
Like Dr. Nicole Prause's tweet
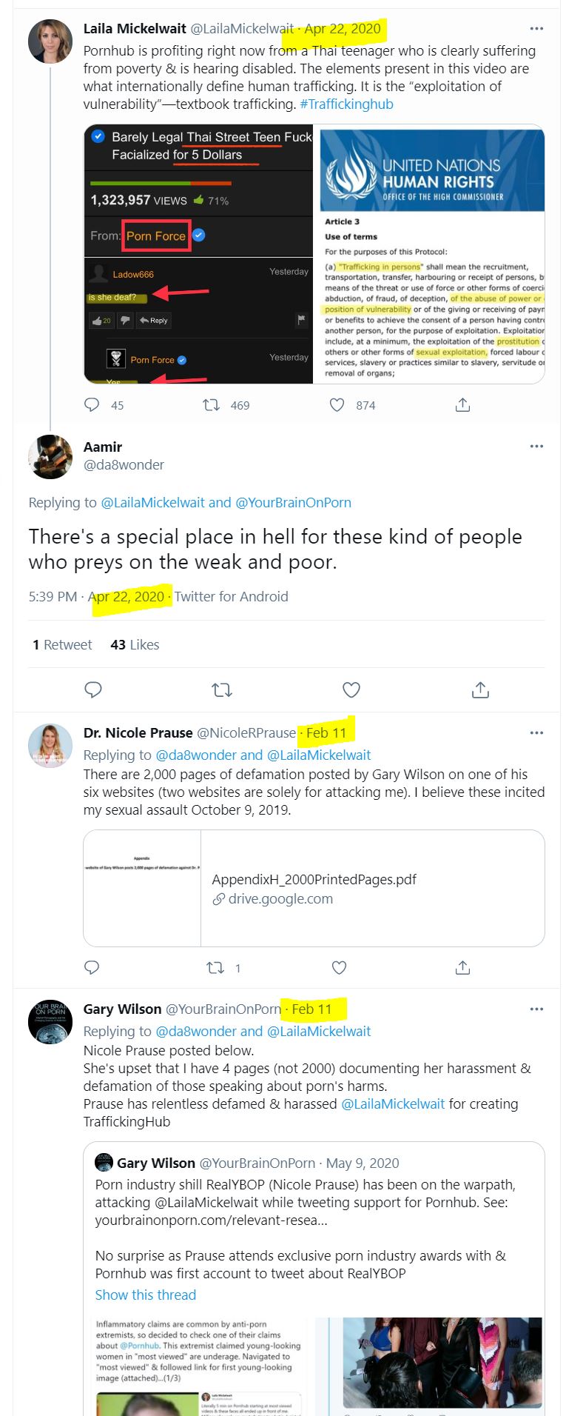tap(339, 967)
